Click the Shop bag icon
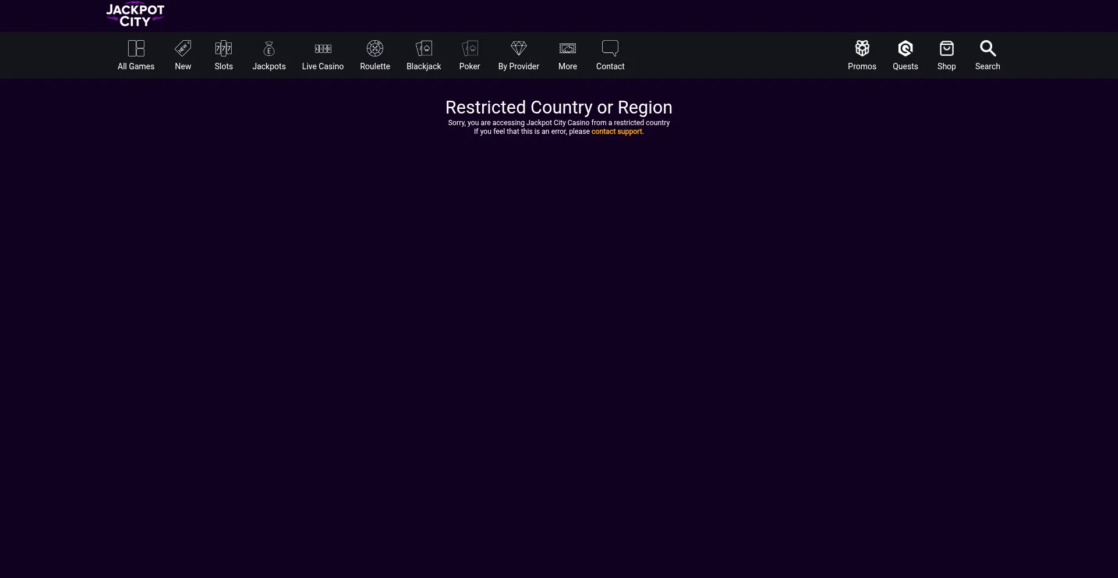The image size is (1118, 578). click(947, 48)
